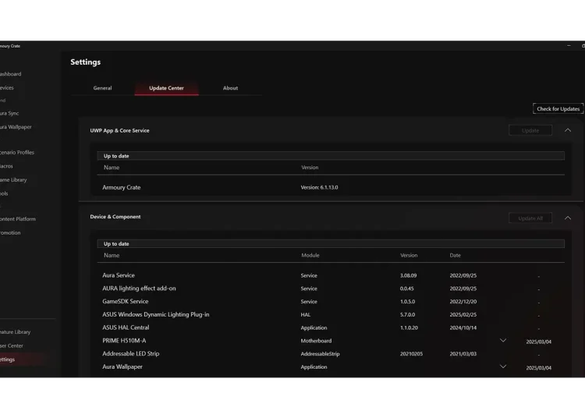585x418 pixels.
Task: Click the Update All button
Action: tap(530, 218)
